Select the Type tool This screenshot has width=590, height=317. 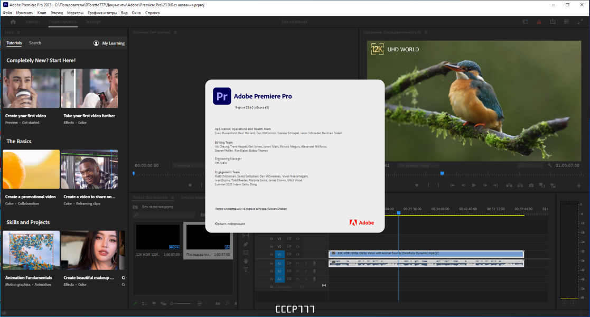246,269
